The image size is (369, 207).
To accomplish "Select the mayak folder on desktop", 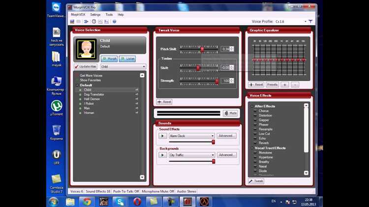I will pos(56,59).
